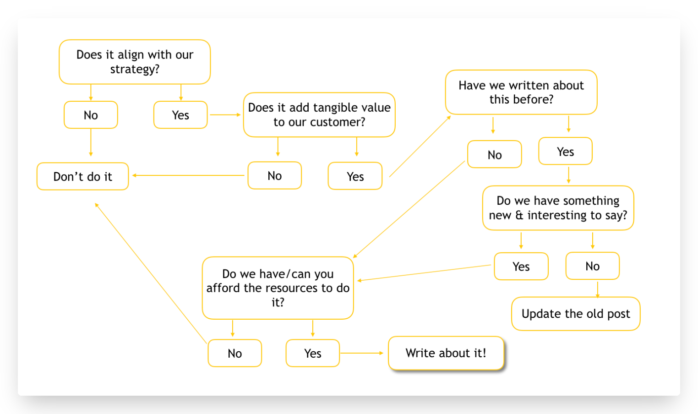Click the 'Have we written about this before?' box

[x=521, y=92]
